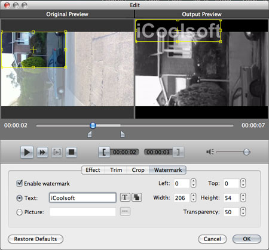Click the blue playhead knob on timeline
The image size is (269, 250).
[93, 125]
